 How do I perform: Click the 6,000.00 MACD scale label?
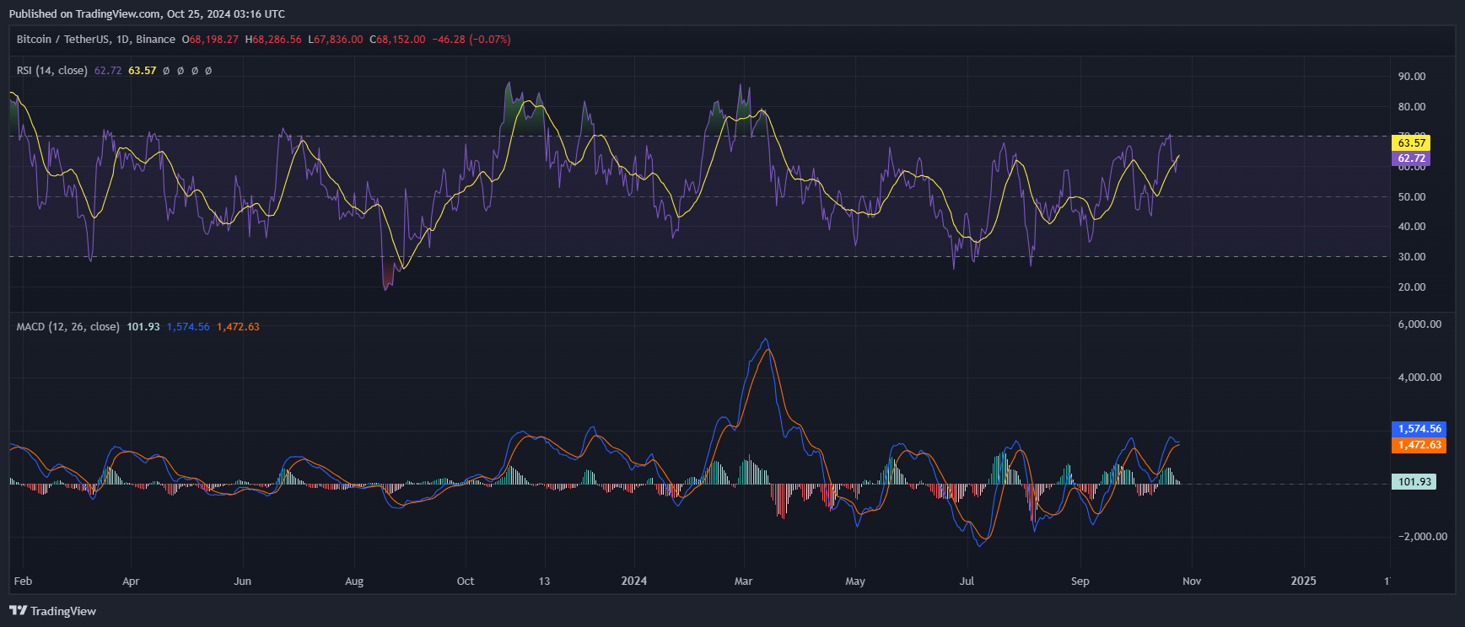(x=1419, y=324)
